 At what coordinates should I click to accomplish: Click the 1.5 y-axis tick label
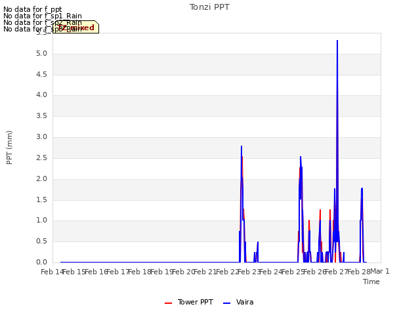(41, 199)
